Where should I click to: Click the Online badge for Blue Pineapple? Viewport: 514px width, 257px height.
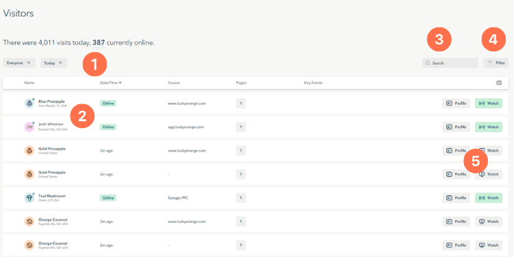108,103
